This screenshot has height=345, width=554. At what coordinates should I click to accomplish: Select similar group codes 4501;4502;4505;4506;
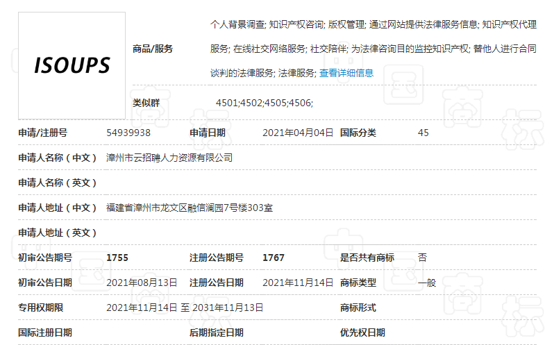click(x=265, y=103)
